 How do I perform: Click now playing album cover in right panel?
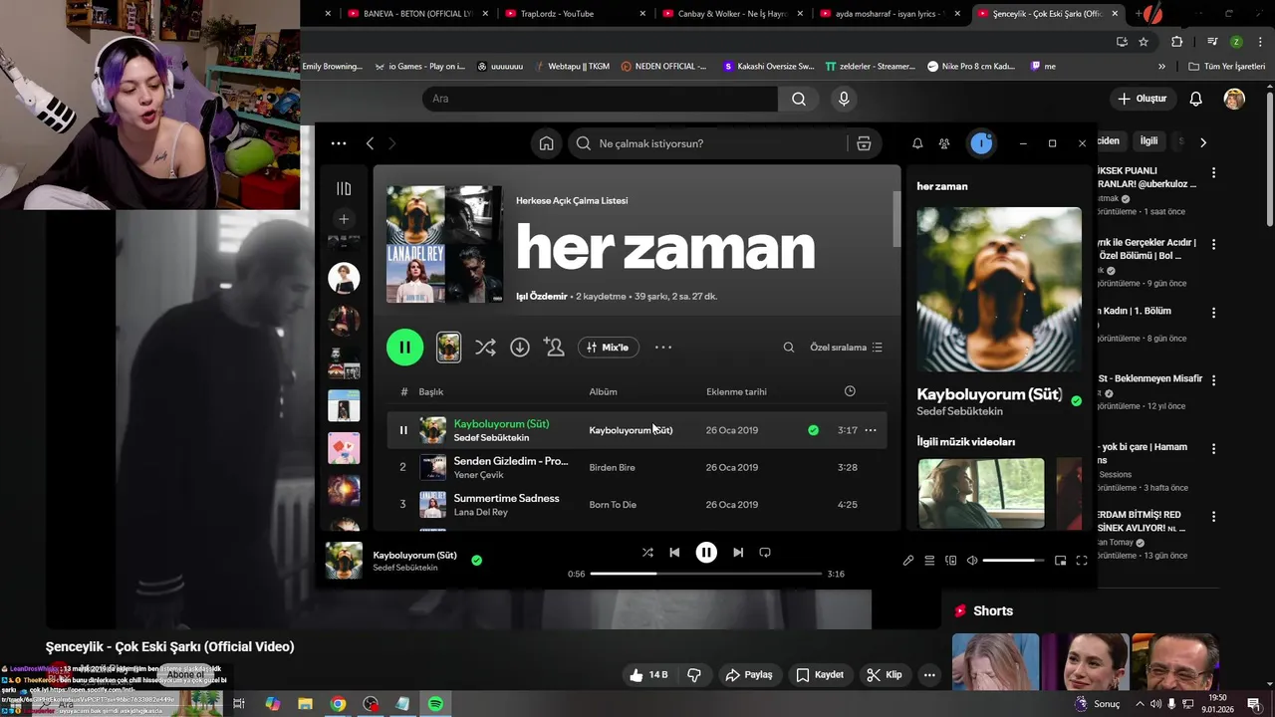tap(999, 290)
